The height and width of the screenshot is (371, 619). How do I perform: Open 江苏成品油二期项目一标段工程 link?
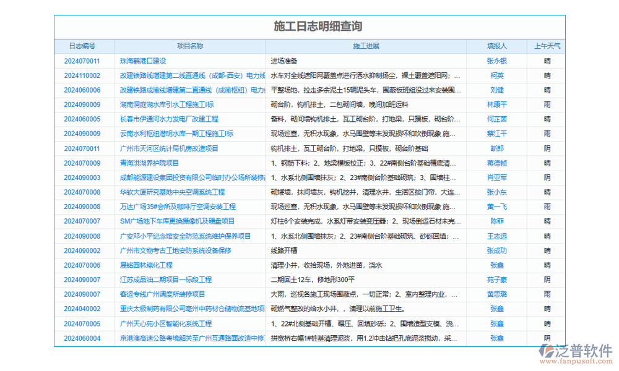click(166, 280)
